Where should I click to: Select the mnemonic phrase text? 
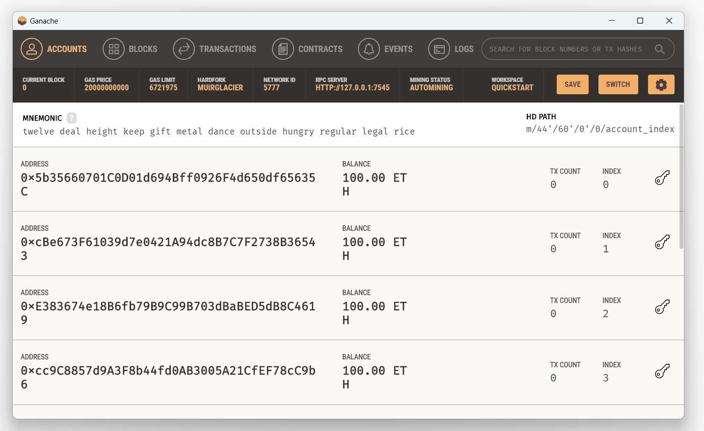click(219, 132)
